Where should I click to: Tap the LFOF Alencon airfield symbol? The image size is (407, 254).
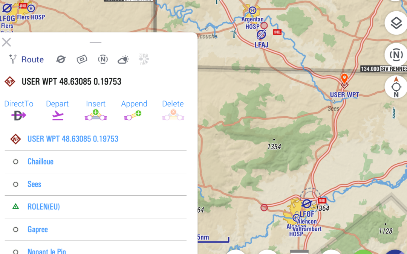tap(306, 204)
